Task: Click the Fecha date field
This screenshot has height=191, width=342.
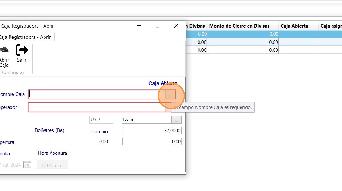Action: [11, 165]
